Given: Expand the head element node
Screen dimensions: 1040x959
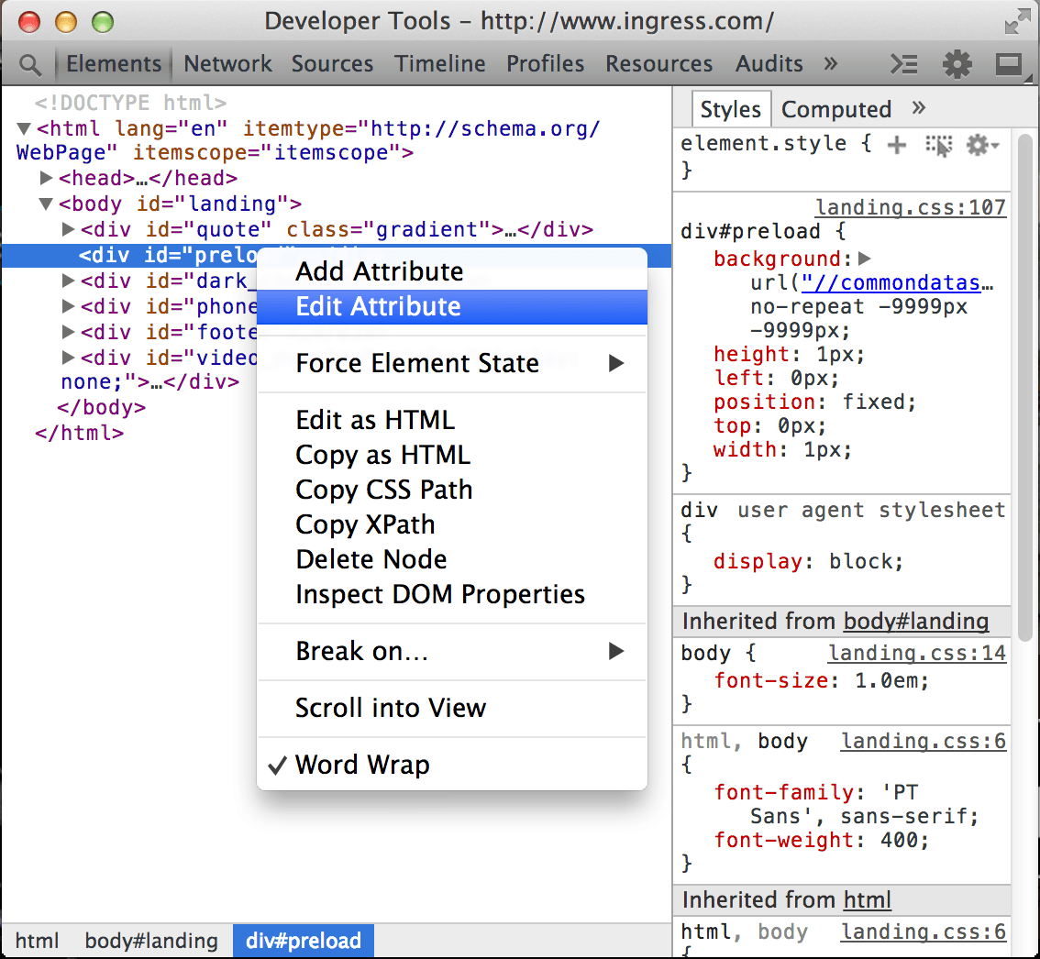Looking at the screenshot, I should pyautogui.click(x=47, y=178).
